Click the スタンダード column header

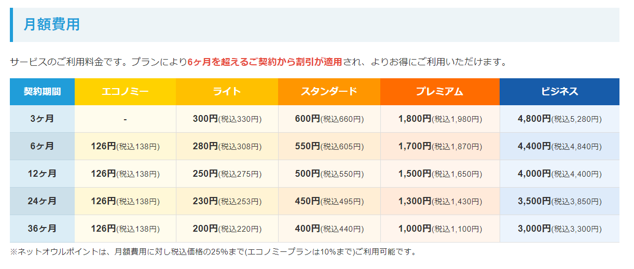[329, 92]
